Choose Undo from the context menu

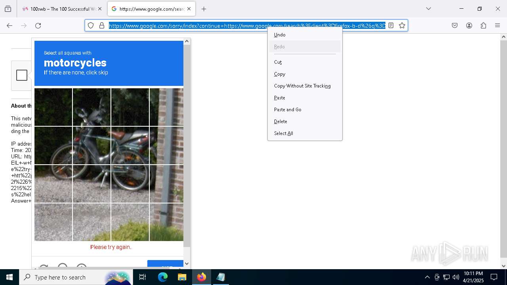(305, 35)
